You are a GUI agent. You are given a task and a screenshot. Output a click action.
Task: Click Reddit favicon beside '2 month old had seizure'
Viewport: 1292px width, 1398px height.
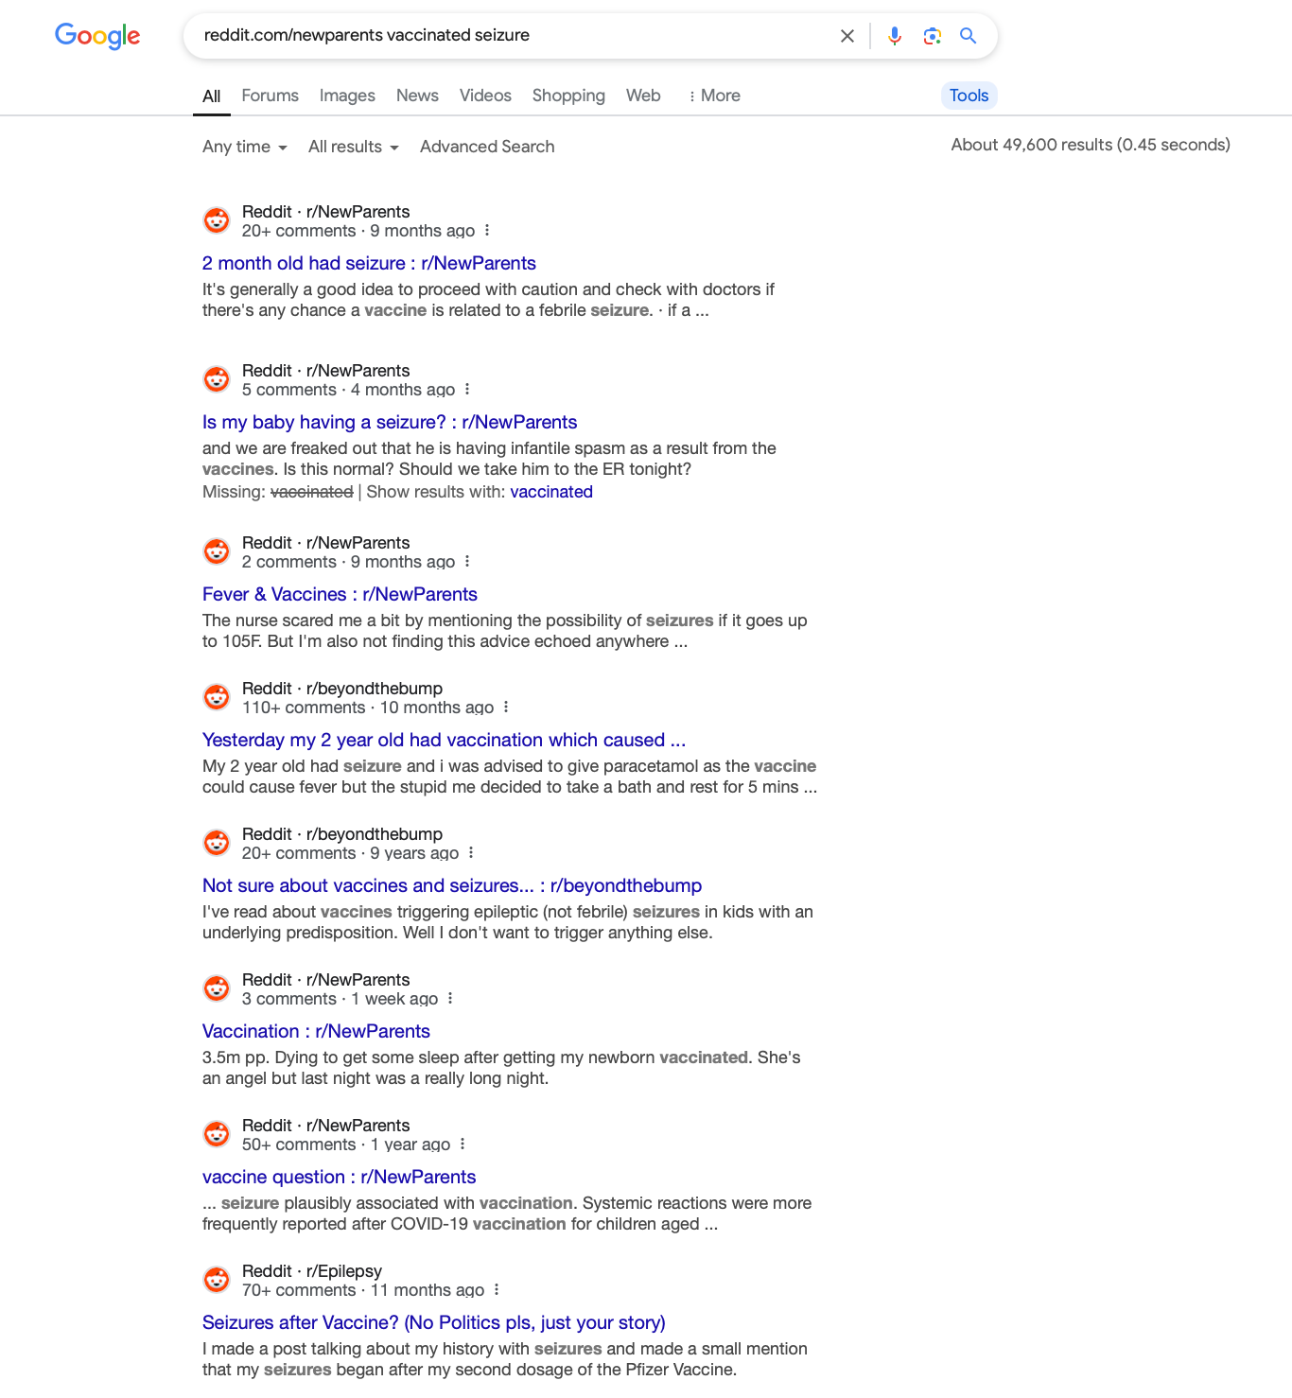(x=217, y=220)
